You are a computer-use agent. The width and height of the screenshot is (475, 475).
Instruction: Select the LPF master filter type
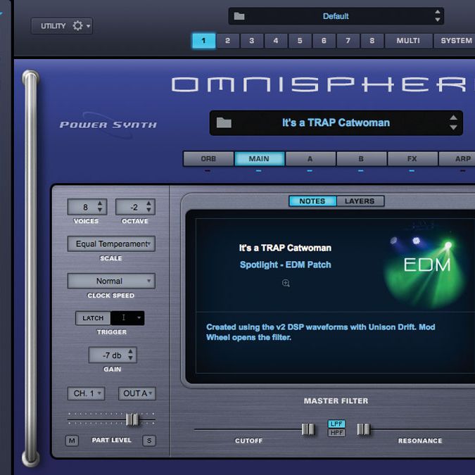(x=336, y=424)
